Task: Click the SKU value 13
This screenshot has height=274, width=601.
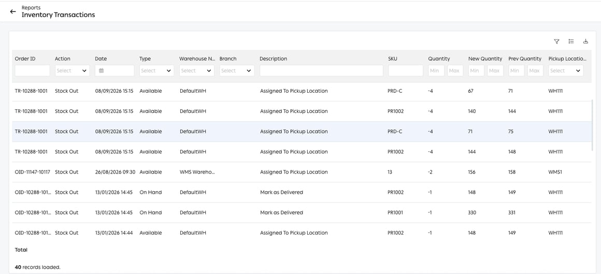Action: (x=390, y=172)
